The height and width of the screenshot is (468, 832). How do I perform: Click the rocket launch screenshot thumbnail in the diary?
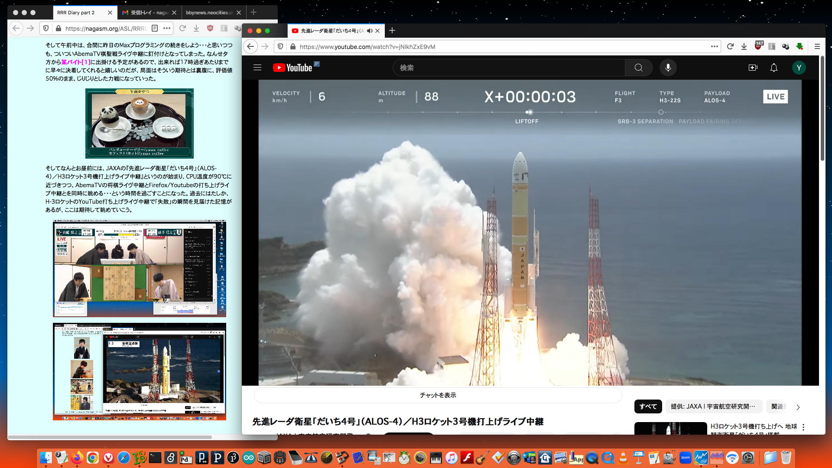(140, 371)
